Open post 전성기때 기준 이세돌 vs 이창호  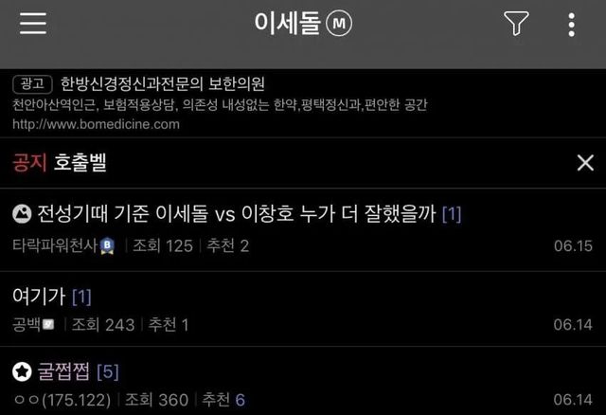tap(237, 213)
